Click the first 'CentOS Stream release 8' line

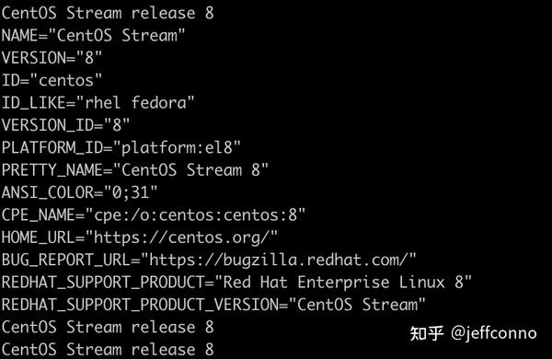[108, 13]
